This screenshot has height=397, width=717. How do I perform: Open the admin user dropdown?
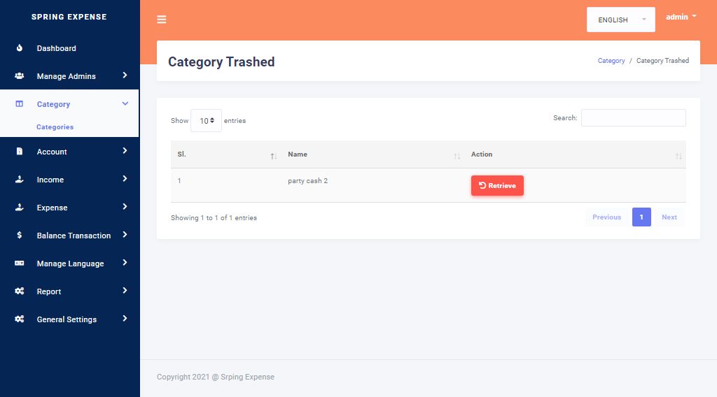point(681,17)
